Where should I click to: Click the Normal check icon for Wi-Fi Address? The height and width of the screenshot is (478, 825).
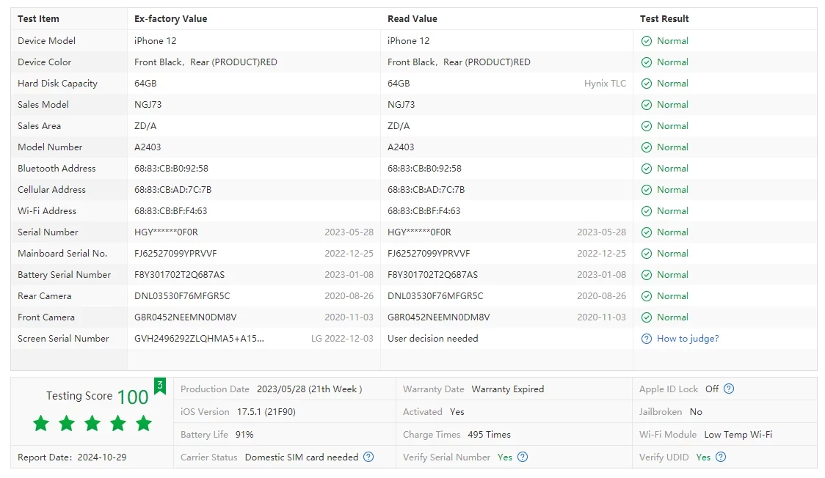click(x=646, y=211)
